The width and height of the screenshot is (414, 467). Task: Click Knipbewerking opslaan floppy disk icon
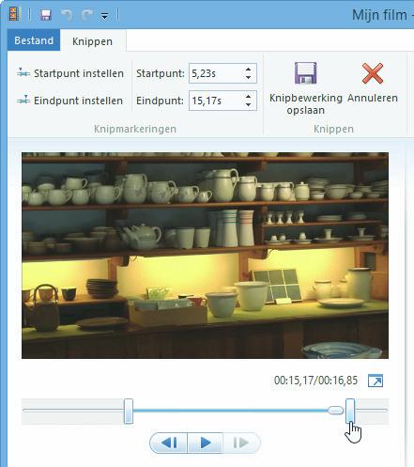(306, 73)
